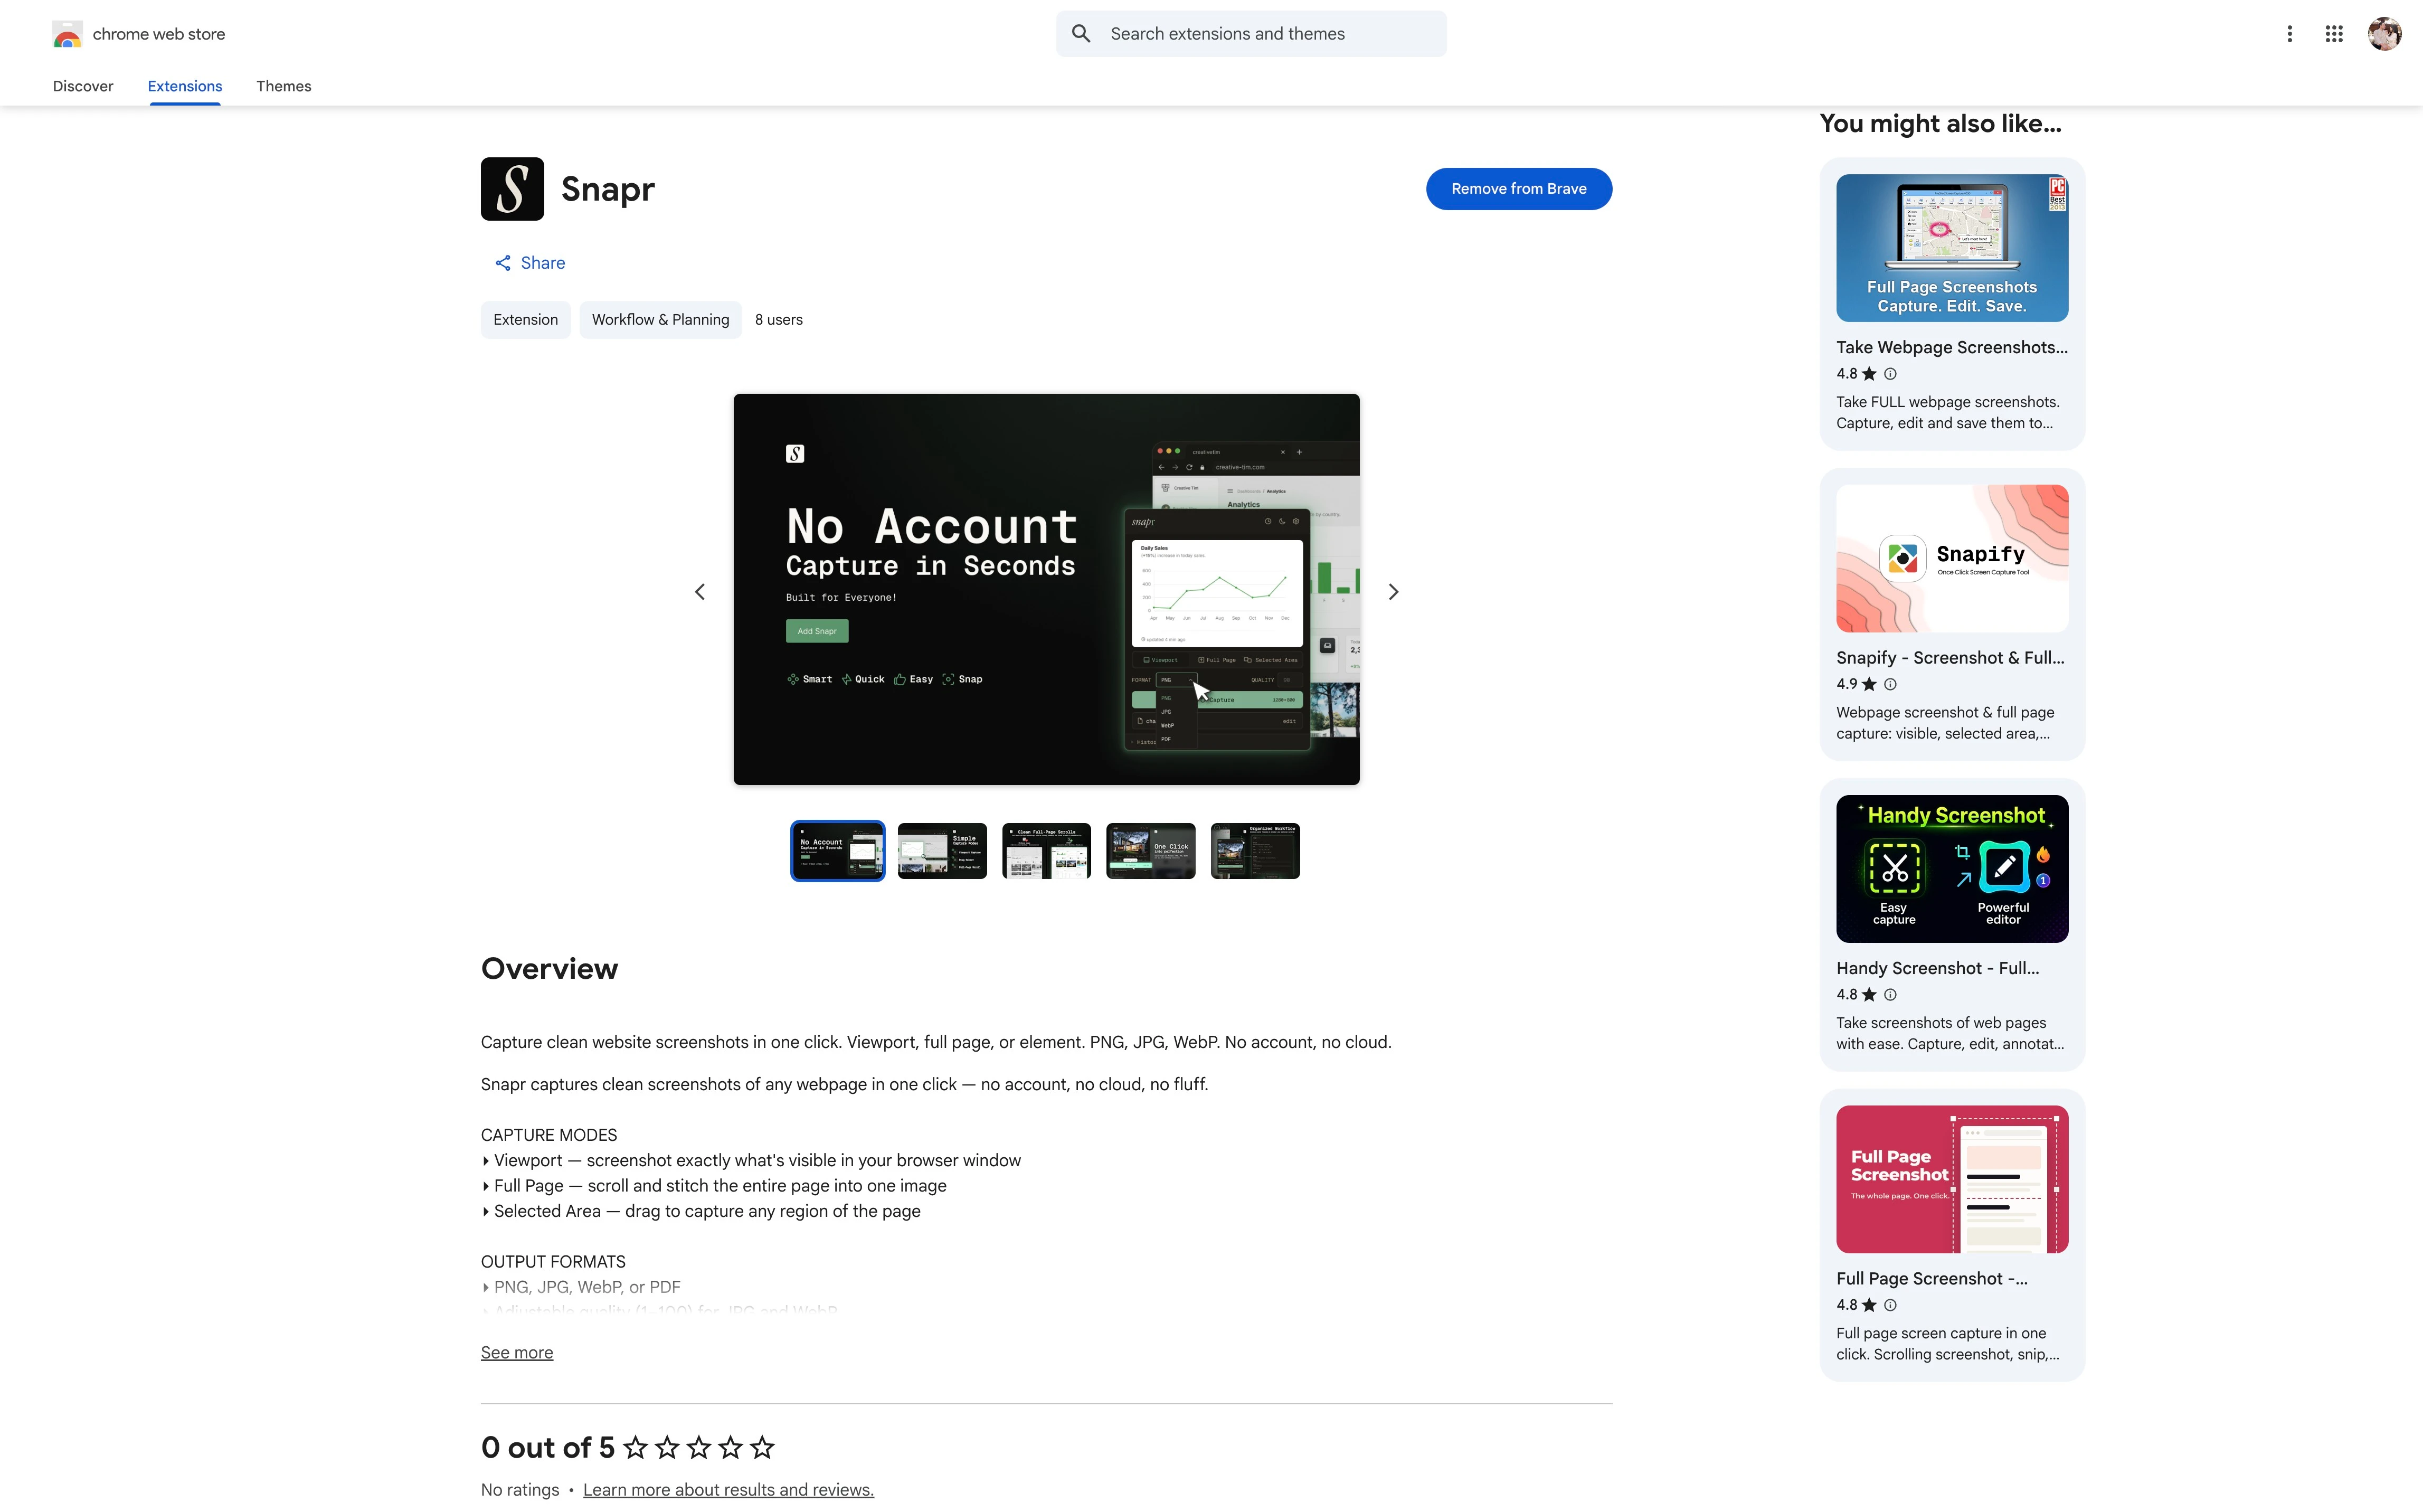Image resolution: width=2423 pixels, height=1512 pixels.
Task: Select the Simple capture modes thumbnail
Action: point(942,851)
